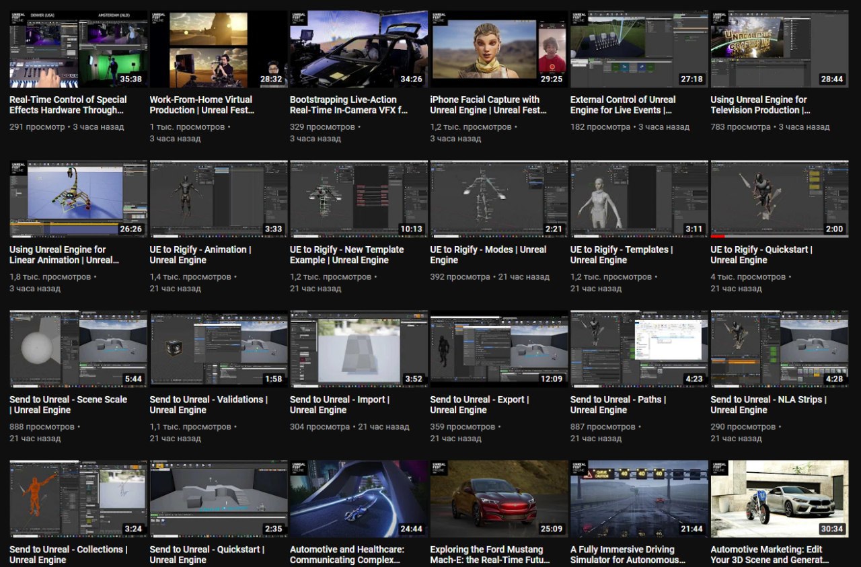Click title 'iPhone Facial Capture with Unreal Engine'
Viewport: 861px width, 567px height.
pyautogui.click(x=488, y=105)
